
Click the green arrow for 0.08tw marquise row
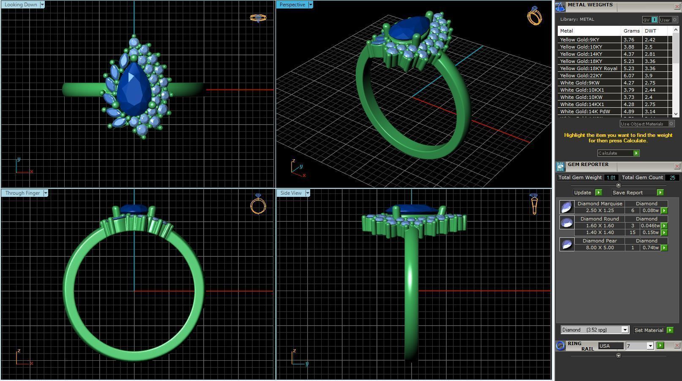(664, 210)
